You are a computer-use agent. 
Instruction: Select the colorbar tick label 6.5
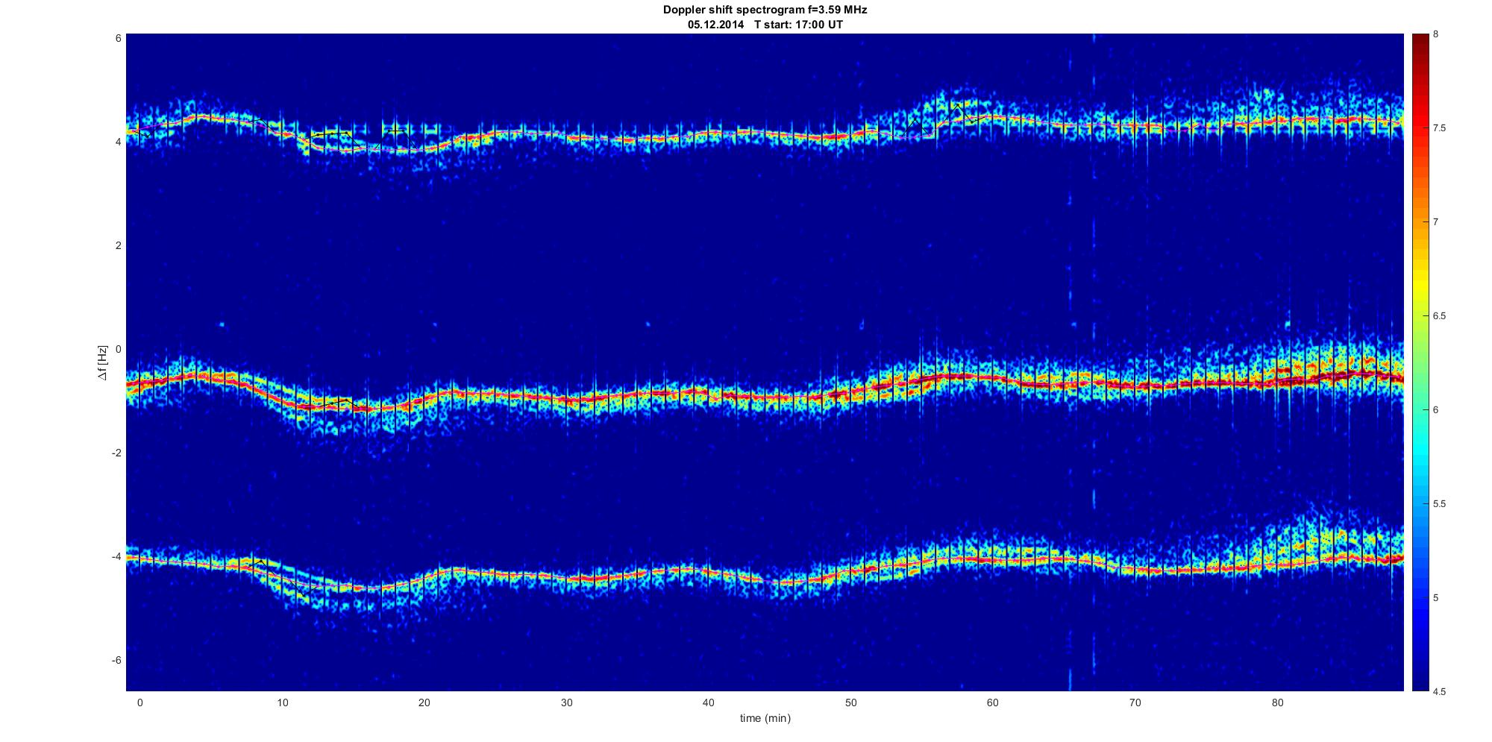pyautogui.click(x=1439, y=316)
